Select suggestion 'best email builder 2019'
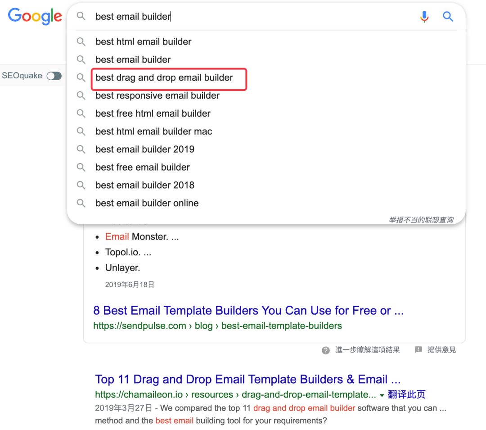 [x=145, y=149]
